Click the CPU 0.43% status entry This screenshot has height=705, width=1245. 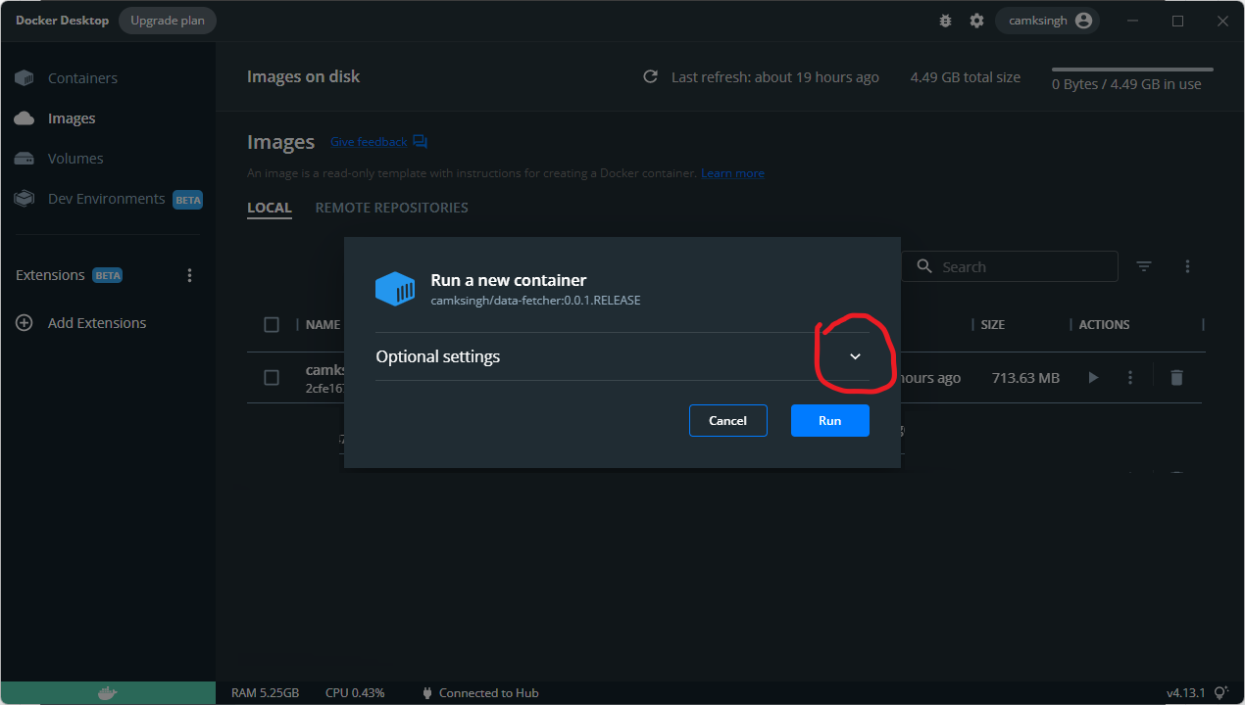pos(355,693)
